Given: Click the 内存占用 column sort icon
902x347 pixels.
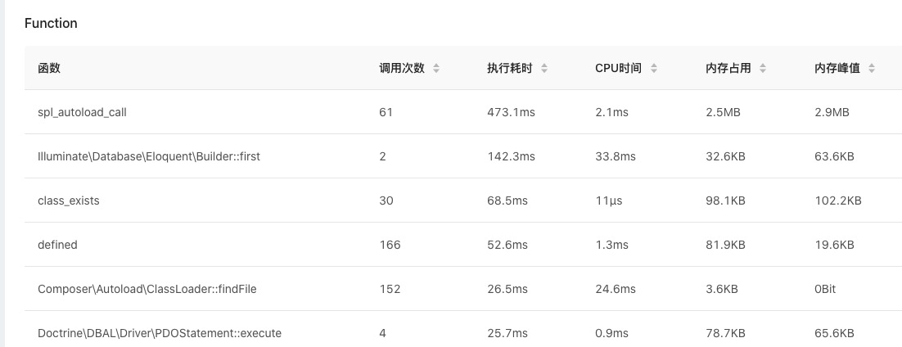Looking at the screenshot, I should coord(763,69).
